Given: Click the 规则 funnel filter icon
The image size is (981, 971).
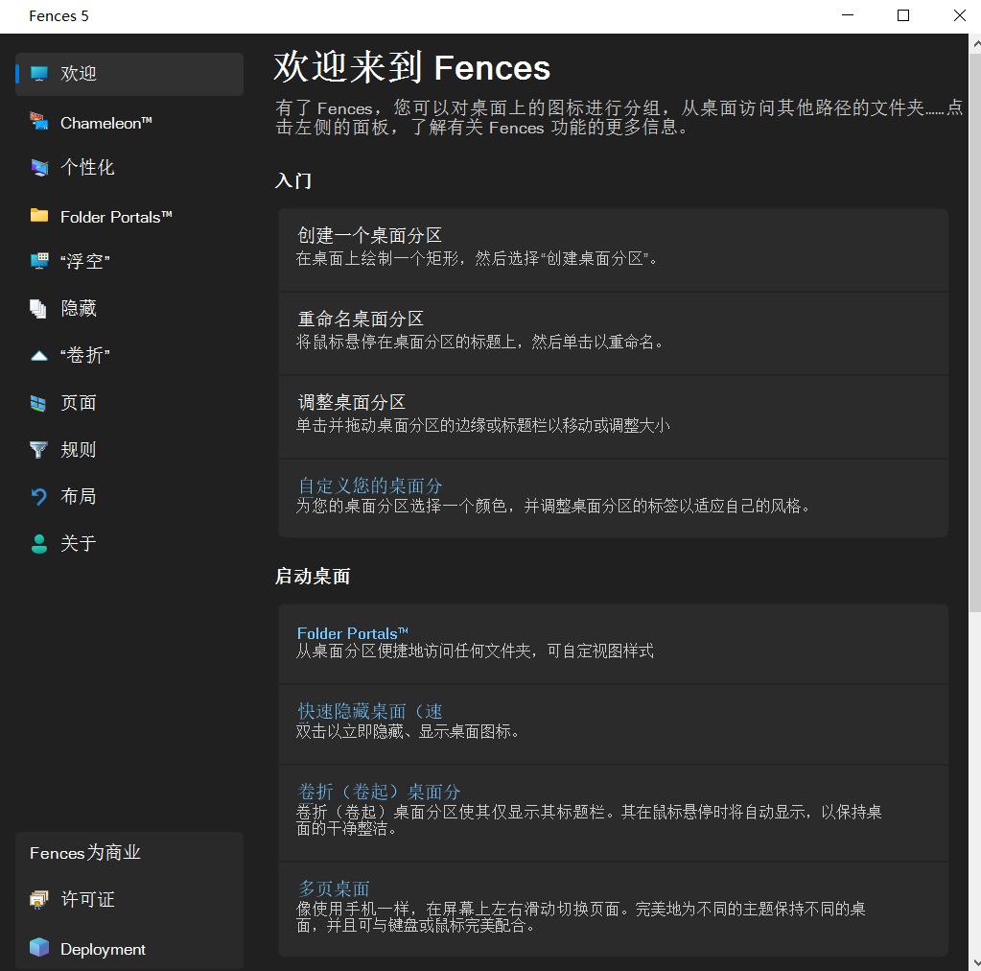Looking at the screenshot, I should point(38,449).
